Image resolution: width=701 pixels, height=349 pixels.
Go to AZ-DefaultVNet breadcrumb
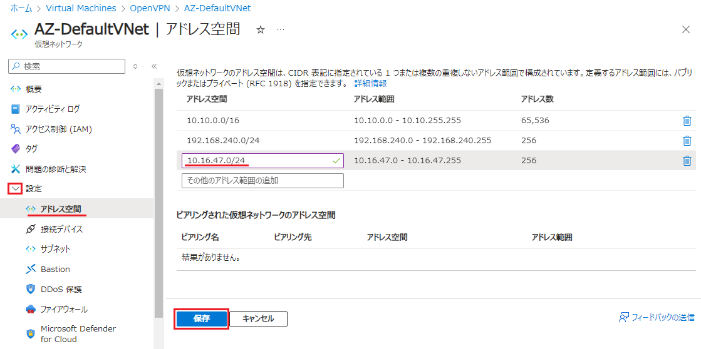coord(217,8)
